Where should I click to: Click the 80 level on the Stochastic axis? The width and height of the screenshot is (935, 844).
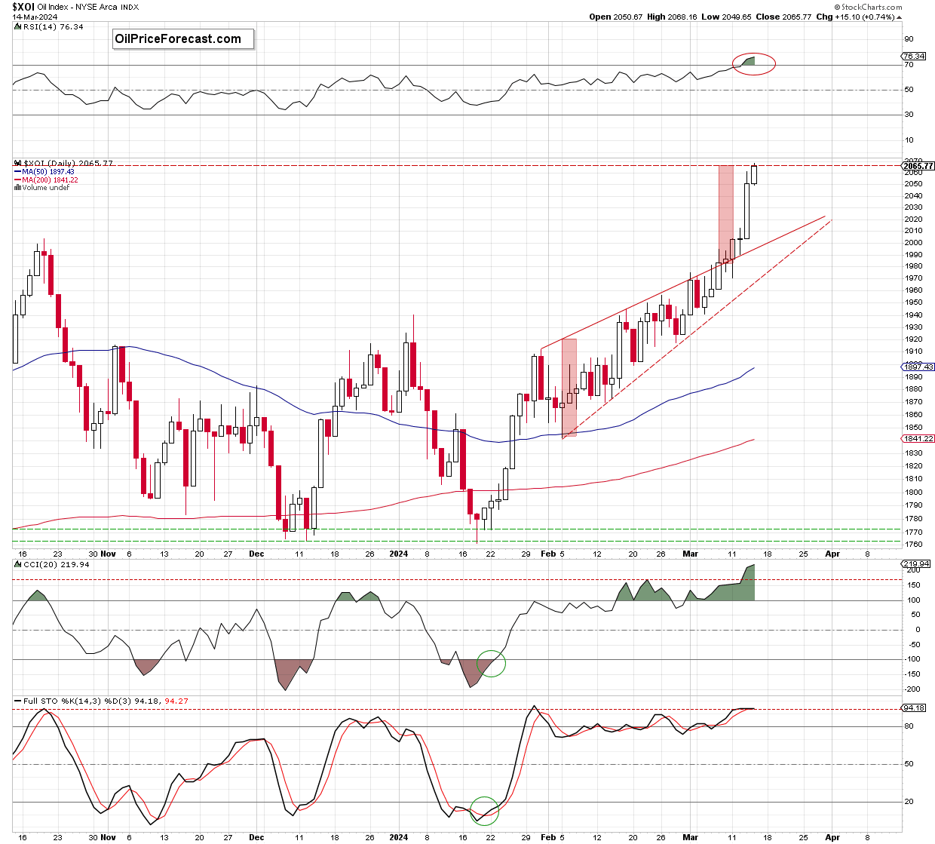coord(909,726)
